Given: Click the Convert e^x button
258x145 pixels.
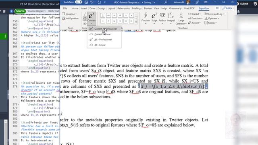Looking at the screenshot, I should tap(92, 19).
